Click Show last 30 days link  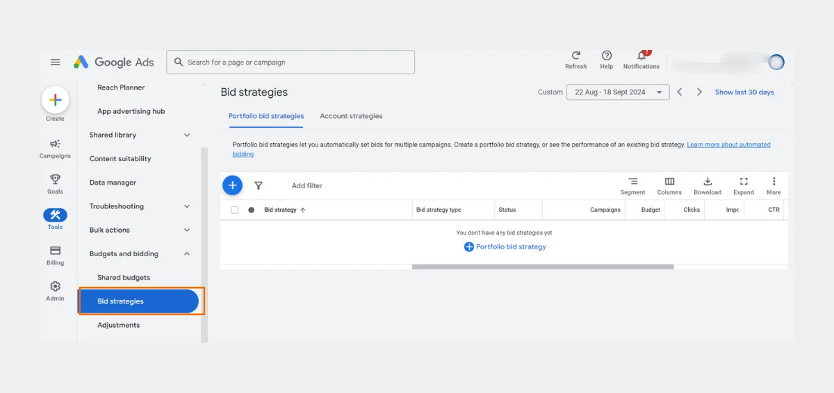coord(744,92)
